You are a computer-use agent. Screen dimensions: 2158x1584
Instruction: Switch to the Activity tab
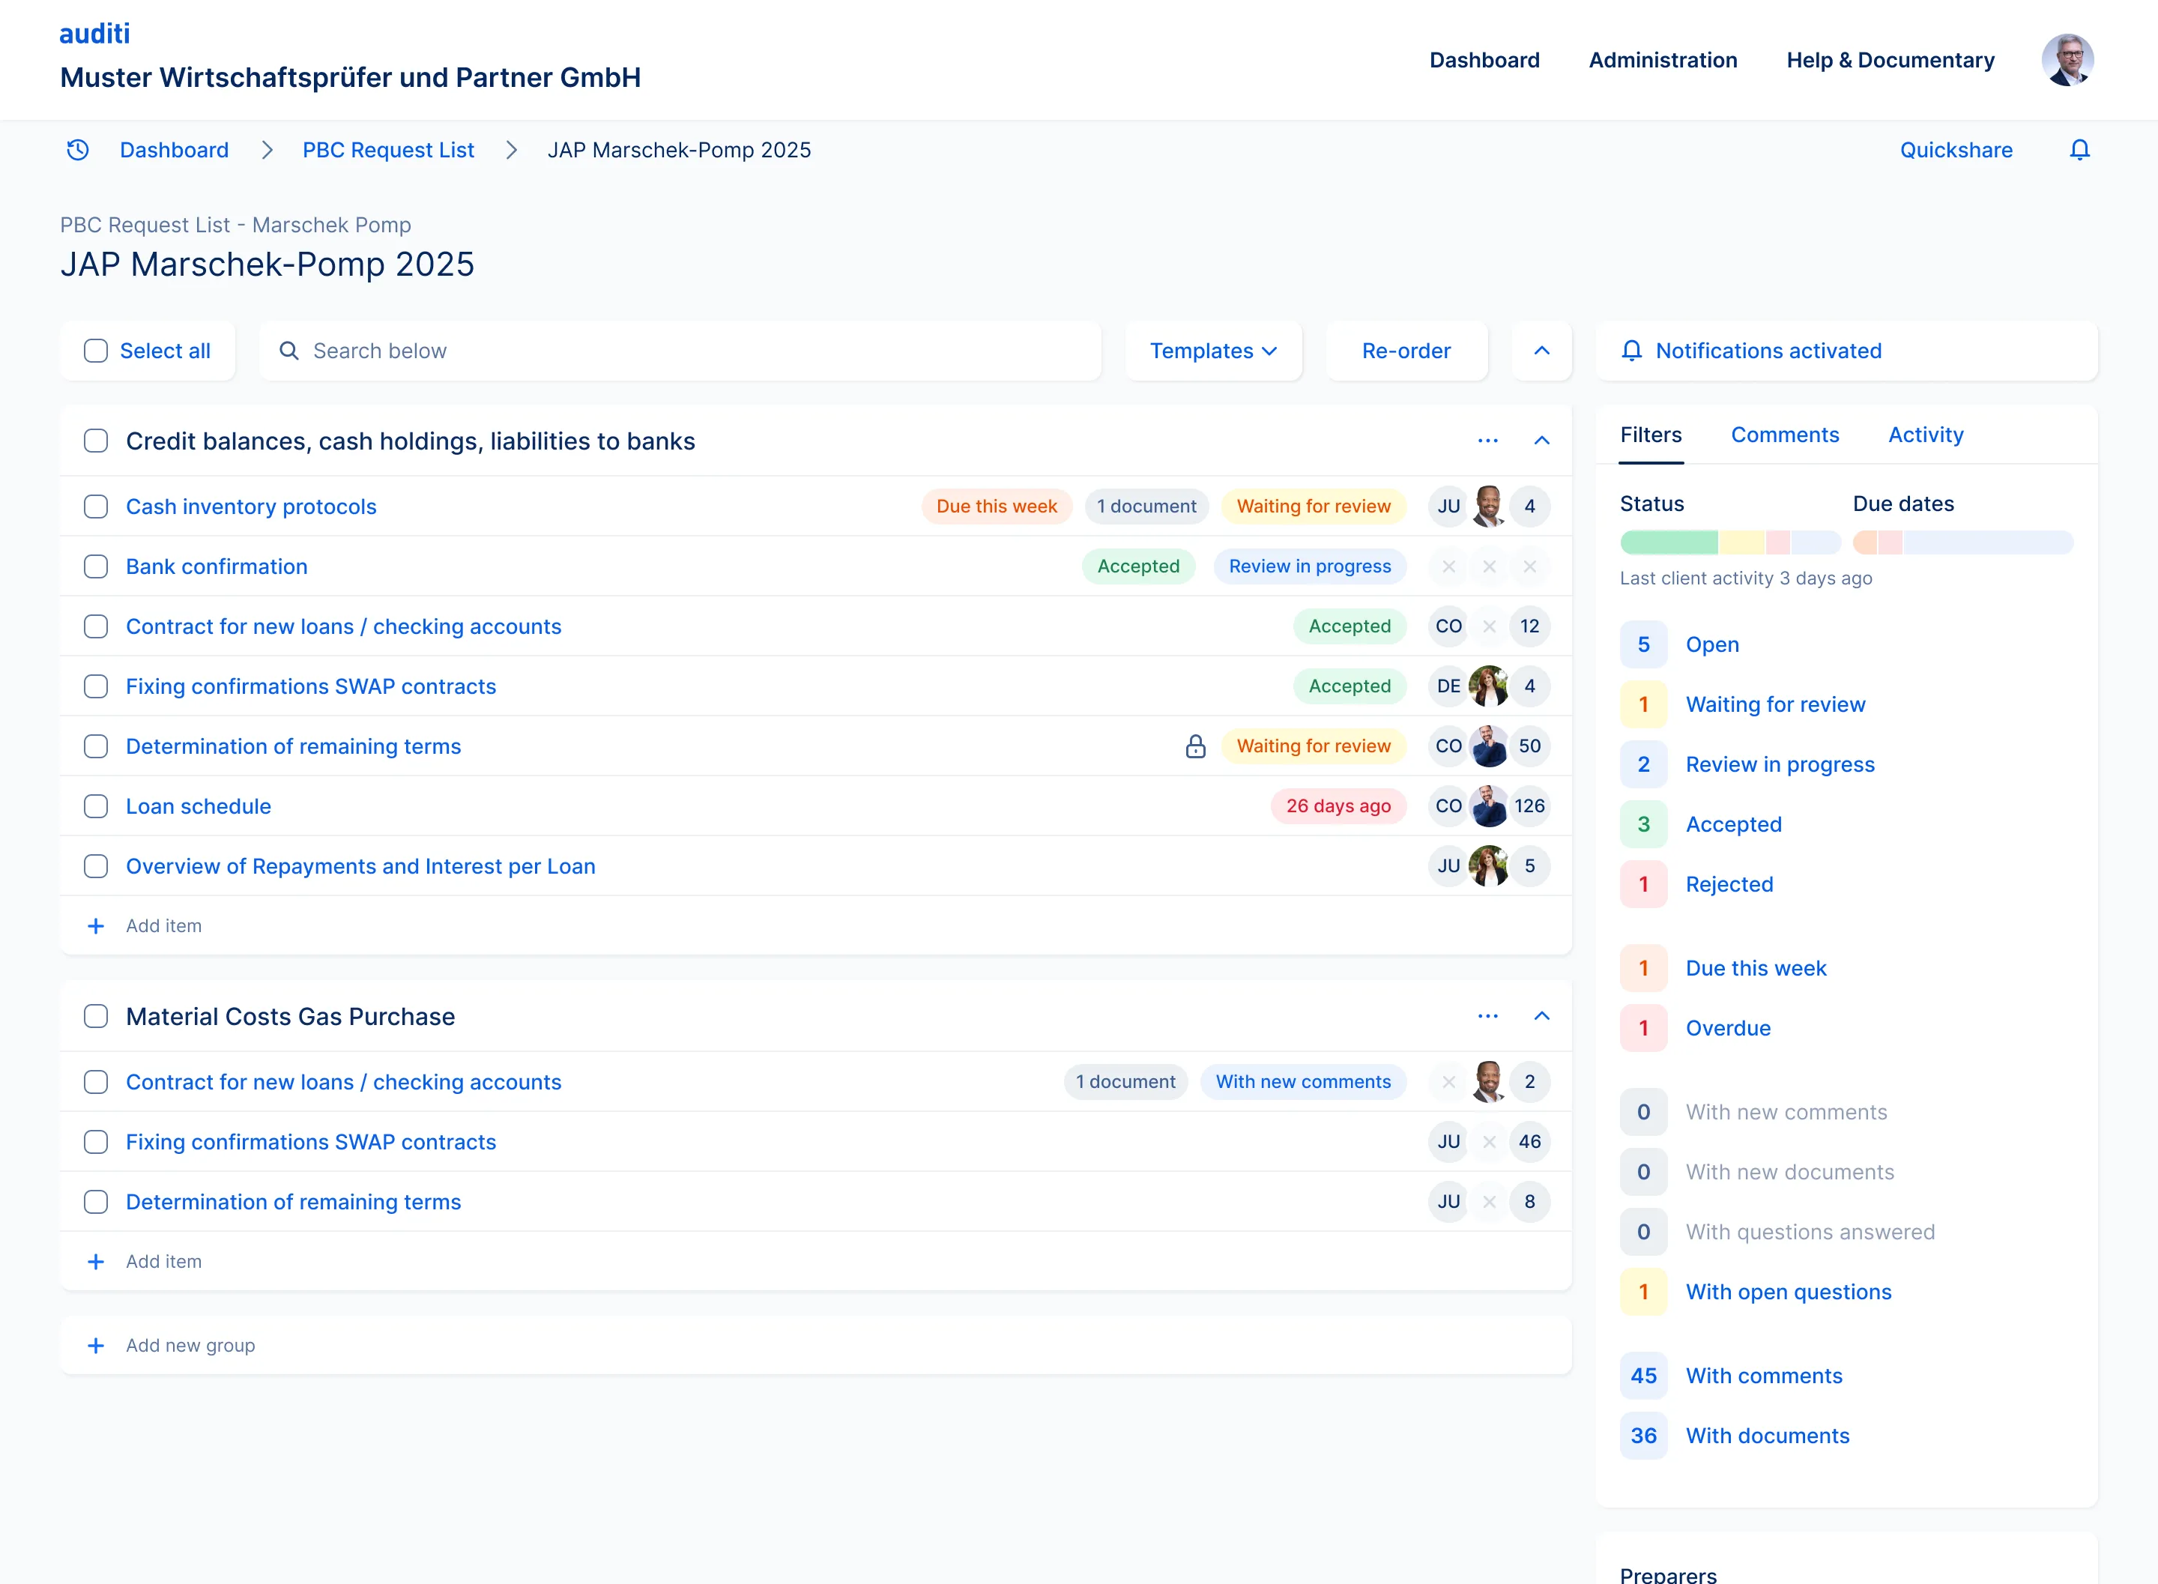click(x=1925, y=435)
